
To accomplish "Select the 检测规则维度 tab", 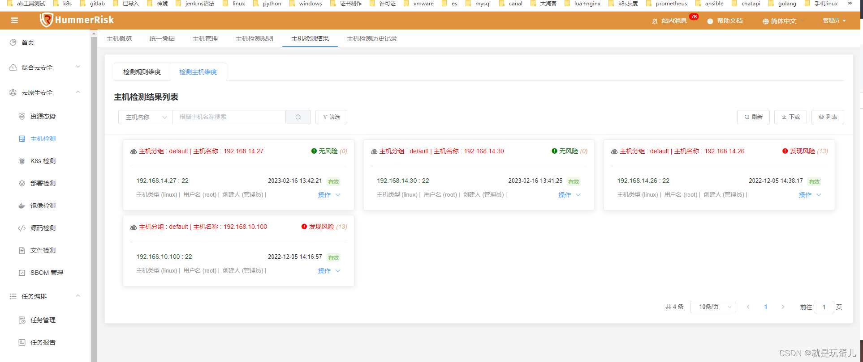I will [142, 72].
